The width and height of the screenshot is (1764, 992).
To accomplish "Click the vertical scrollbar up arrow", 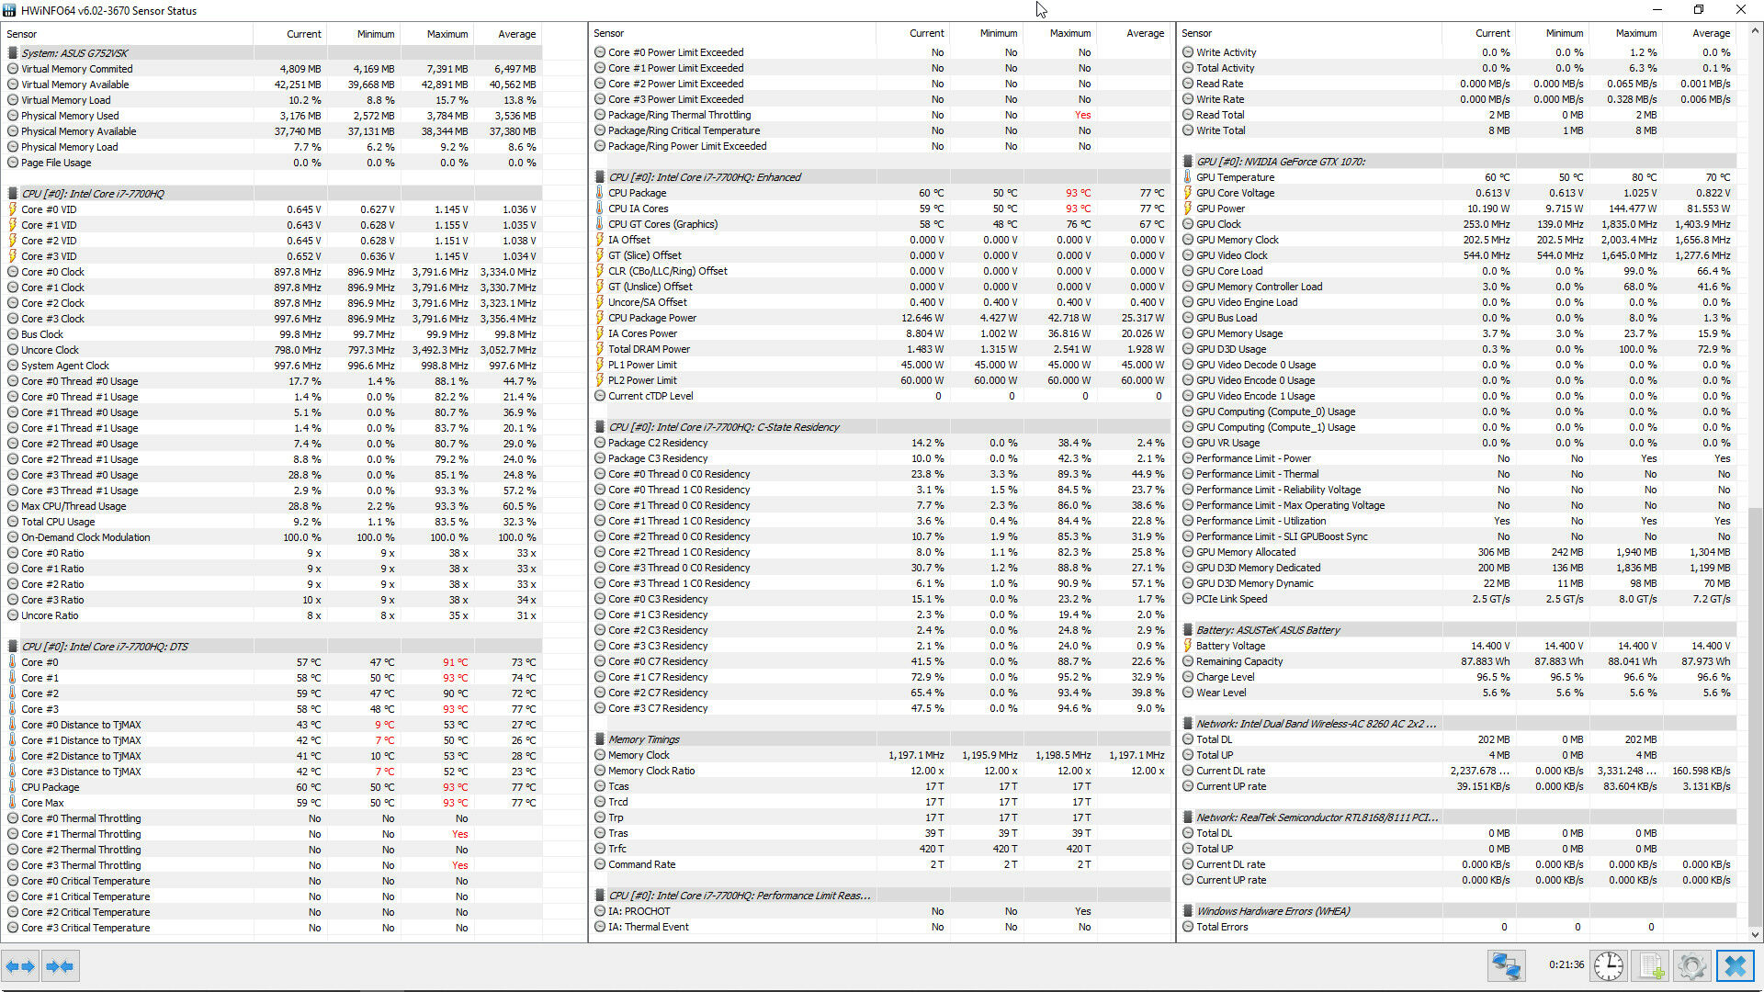I will pyautogui.click(x=1755, y=31).
